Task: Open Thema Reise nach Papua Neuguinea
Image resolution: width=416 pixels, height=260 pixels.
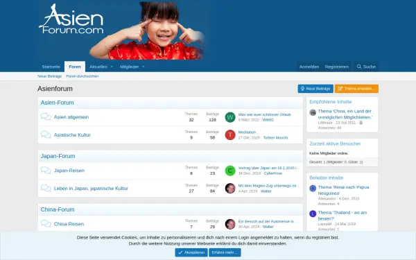Action: (344, 190)
